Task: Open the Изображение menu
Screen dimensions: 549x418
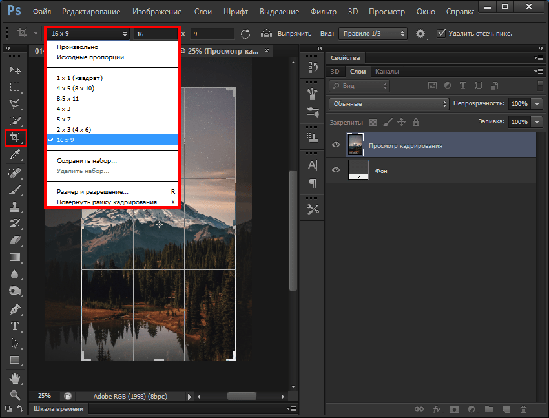Action: pyautogui.click(x=157, y=12)
